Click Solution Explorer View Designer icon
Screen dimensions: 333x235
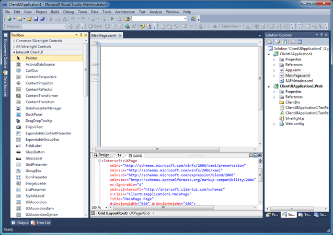click(300, 42)
